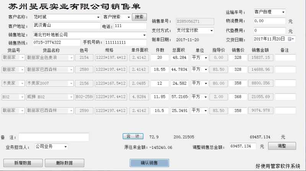Click the 调整销售总金额 amount field
306x171 pixels.
(243, 146)
